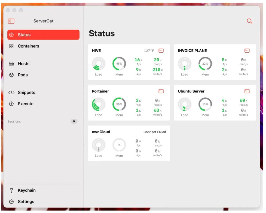The height and width of the screenshot is (213, 266).
Task: Toggle the sidebar panel icon
Action: pyautogui.click(x=11, y=21)
